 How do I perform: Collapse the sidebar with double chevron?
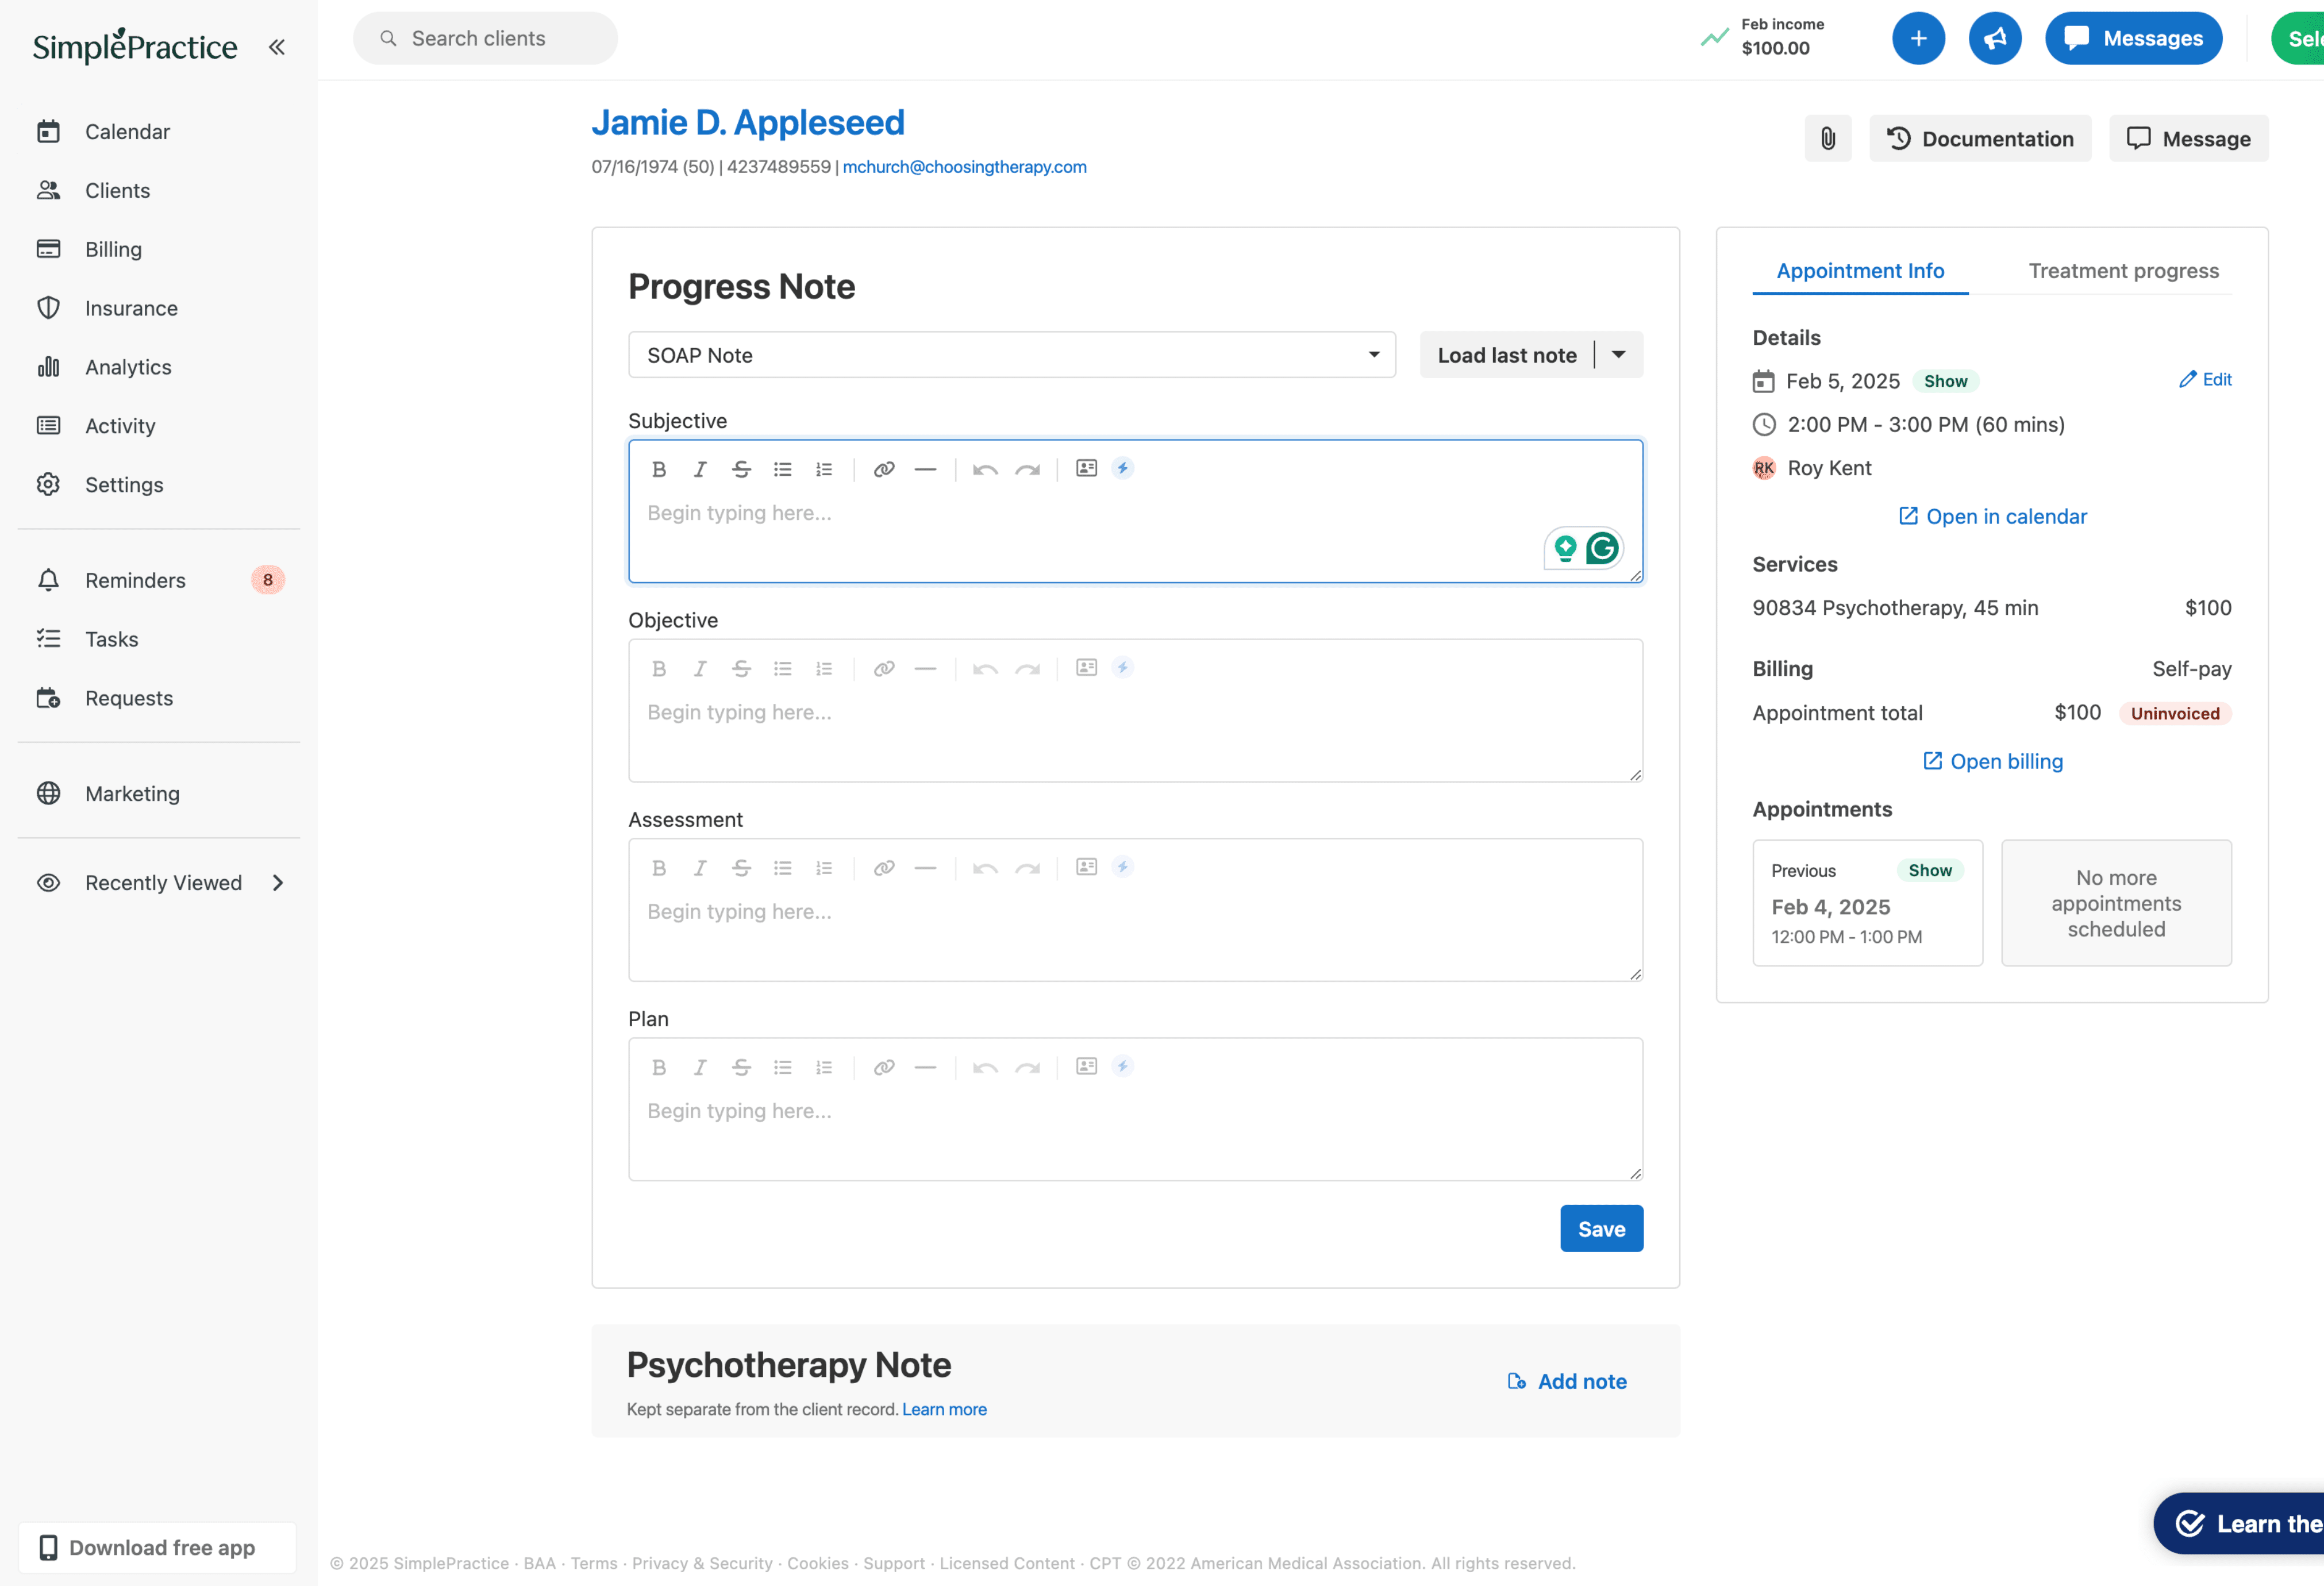pos(277,46)
